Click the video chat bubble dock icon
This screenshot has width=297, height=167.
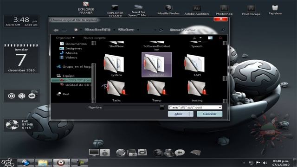[180, 153]
